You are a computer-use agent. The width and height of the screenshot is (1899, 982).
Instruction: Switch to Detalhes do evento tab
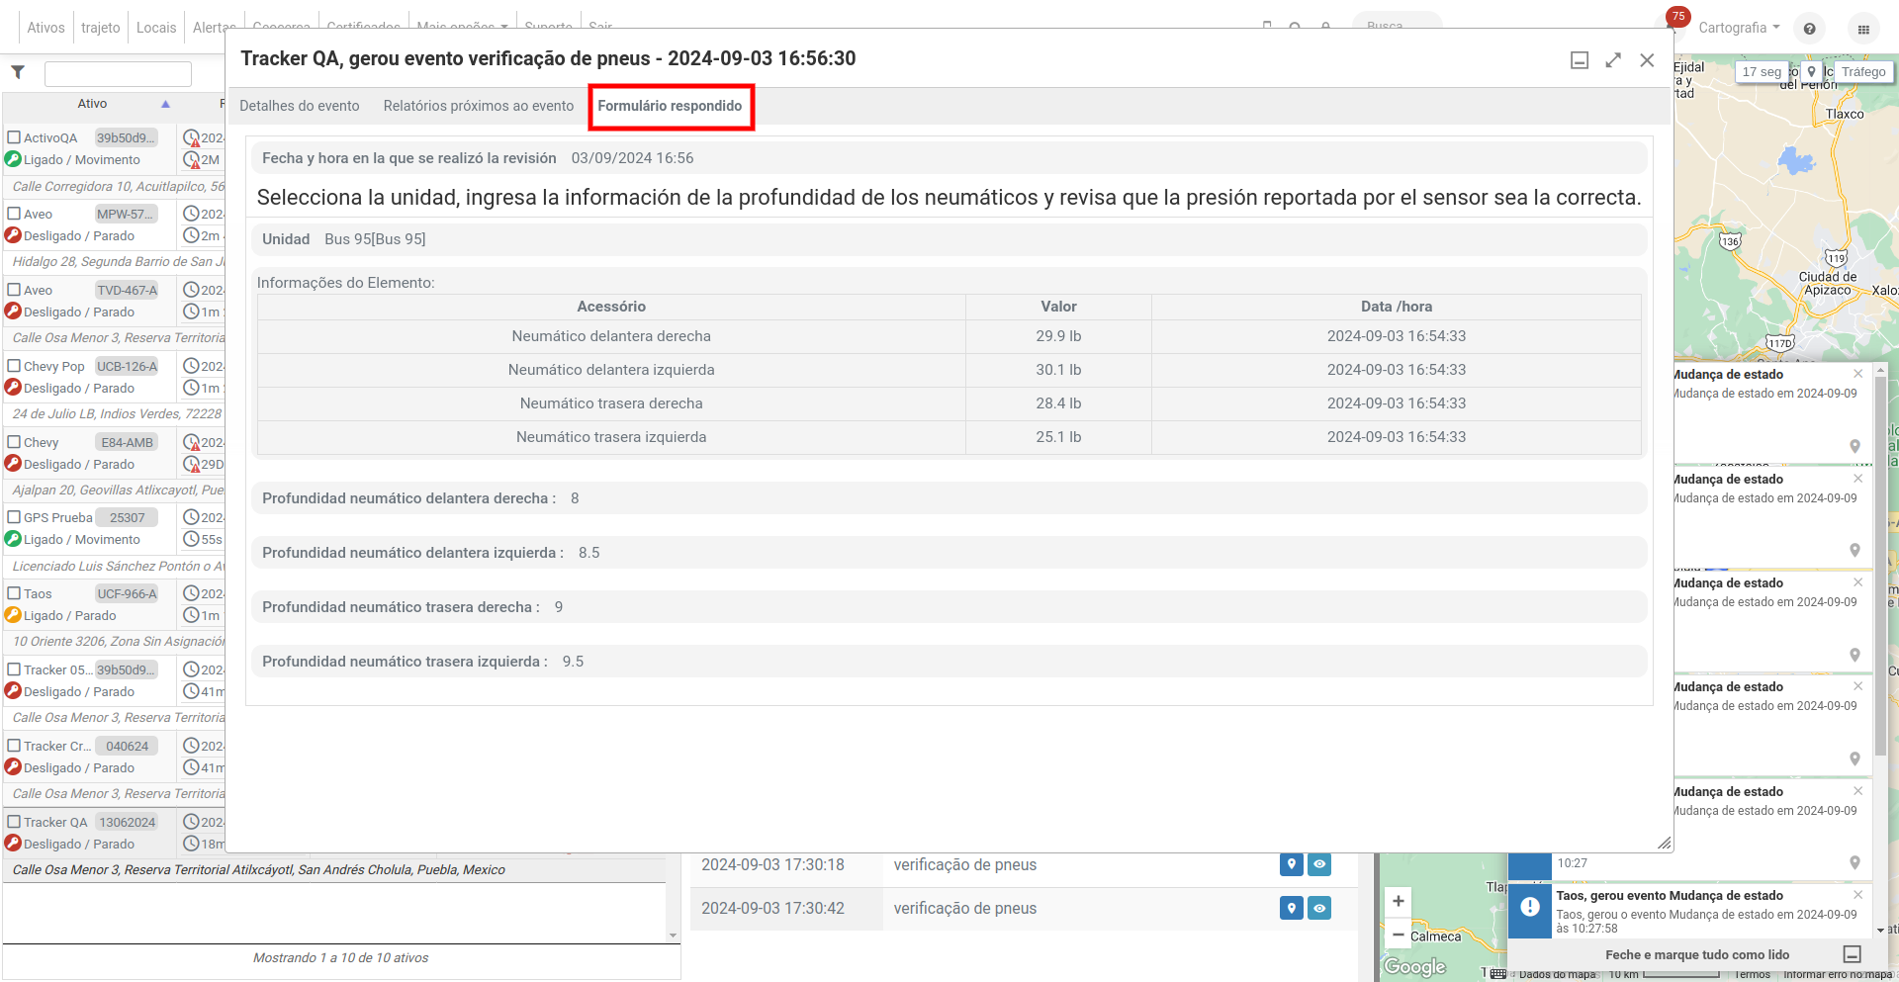click(300, 106)
